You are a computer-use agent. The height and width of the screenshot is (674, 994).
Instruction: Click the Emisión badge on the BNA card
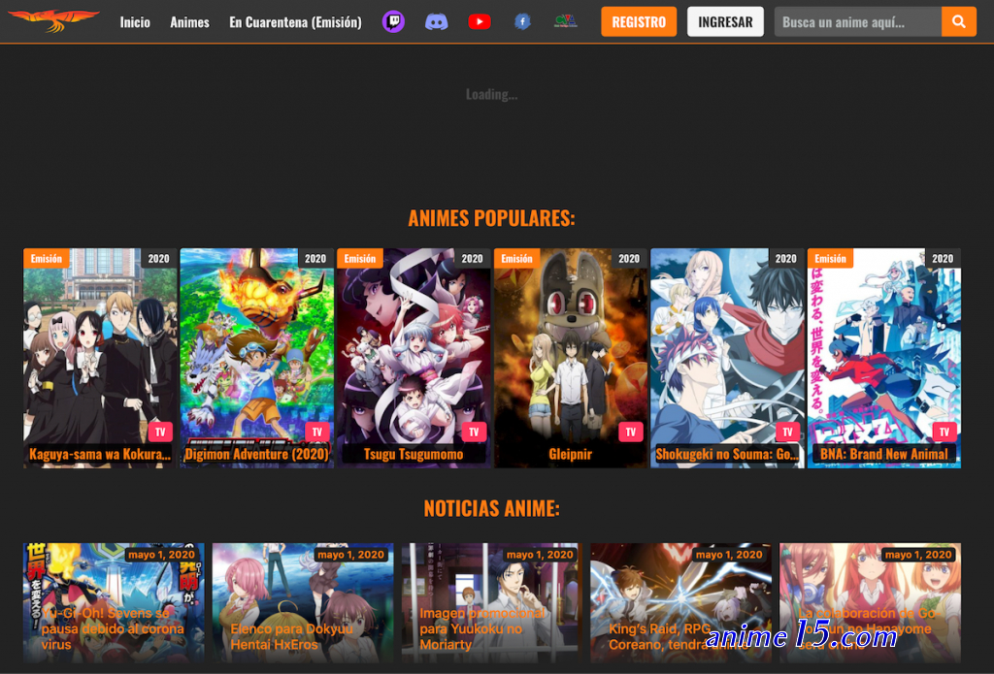coord(831,259)
